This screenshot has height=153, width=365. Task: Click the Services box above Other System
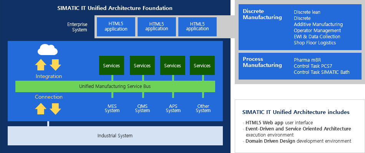coord(202,65)
